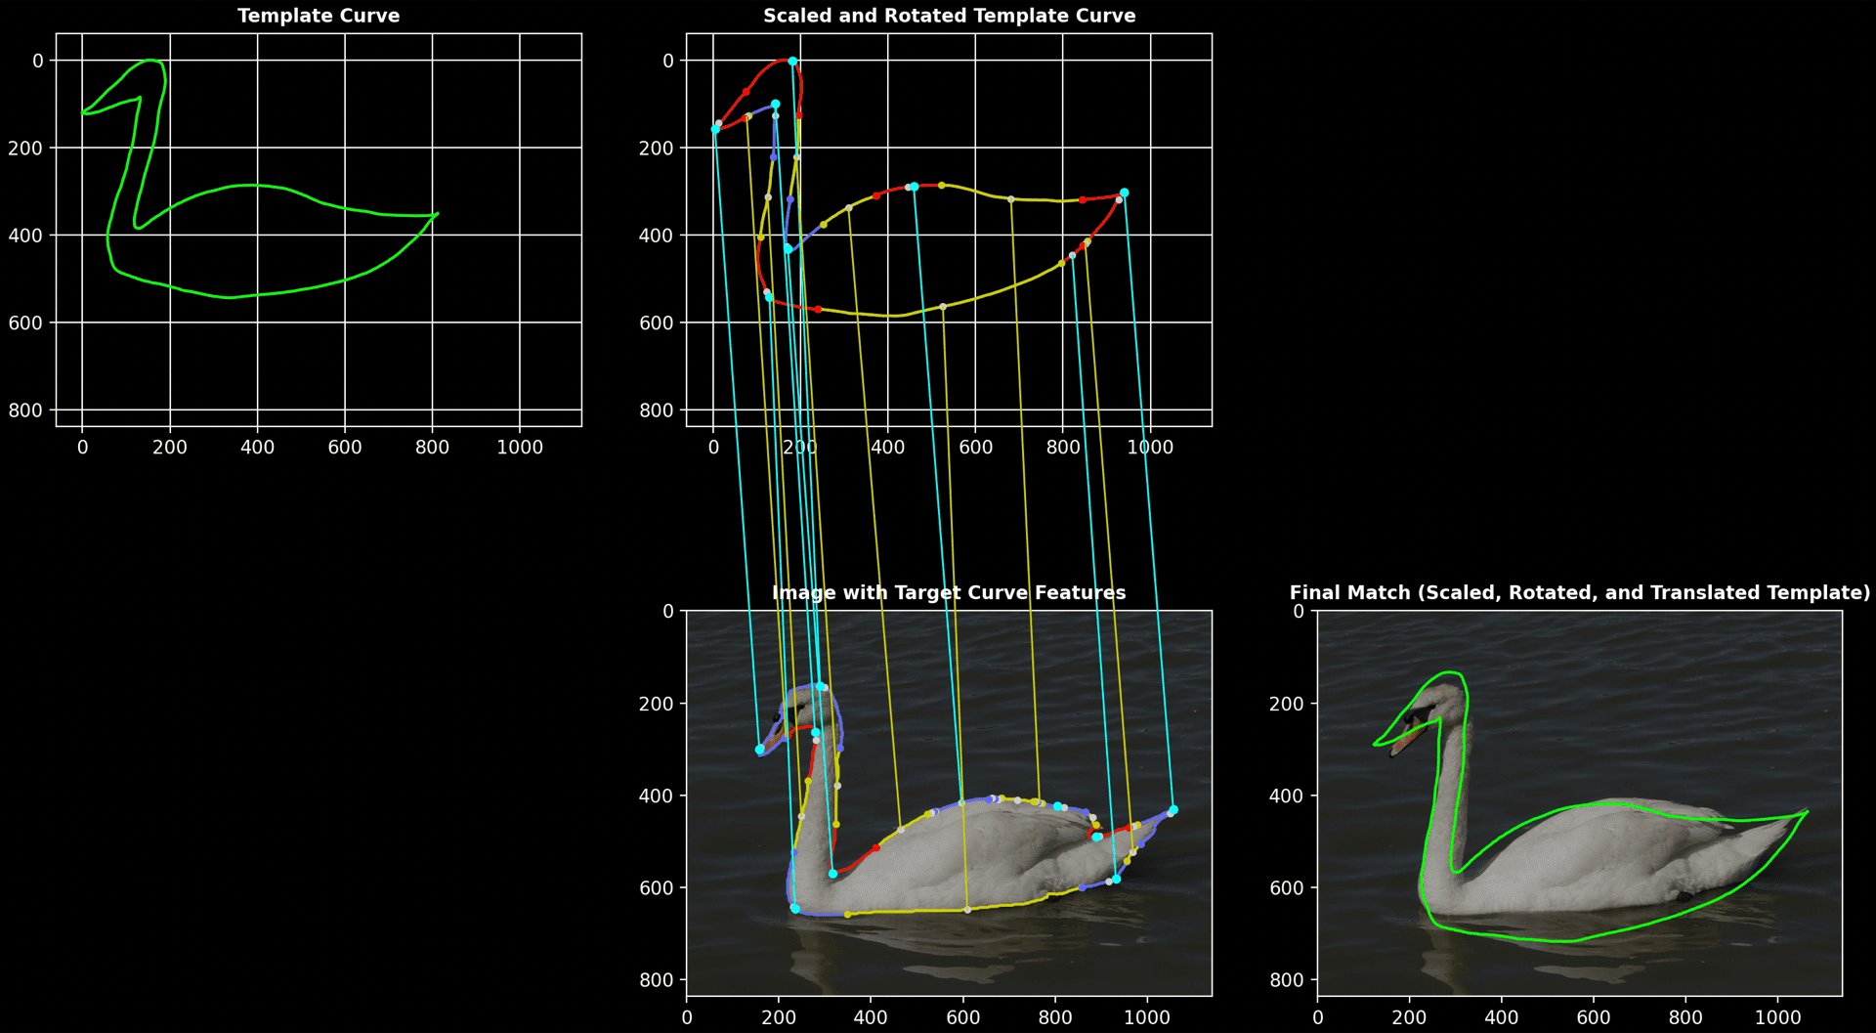Click the 'Image with Target Curve Features' title

(x=949, y=592)
